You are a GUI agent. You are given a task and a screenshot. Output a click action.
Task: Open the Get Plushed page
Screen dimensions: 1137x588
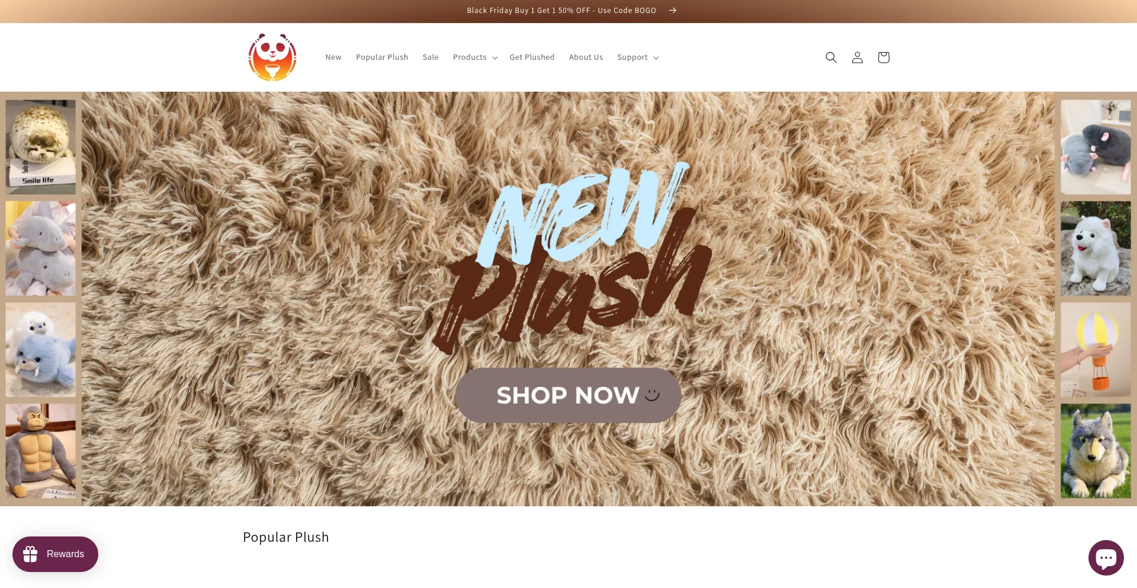pyautogui.click(x=532, y=57)
